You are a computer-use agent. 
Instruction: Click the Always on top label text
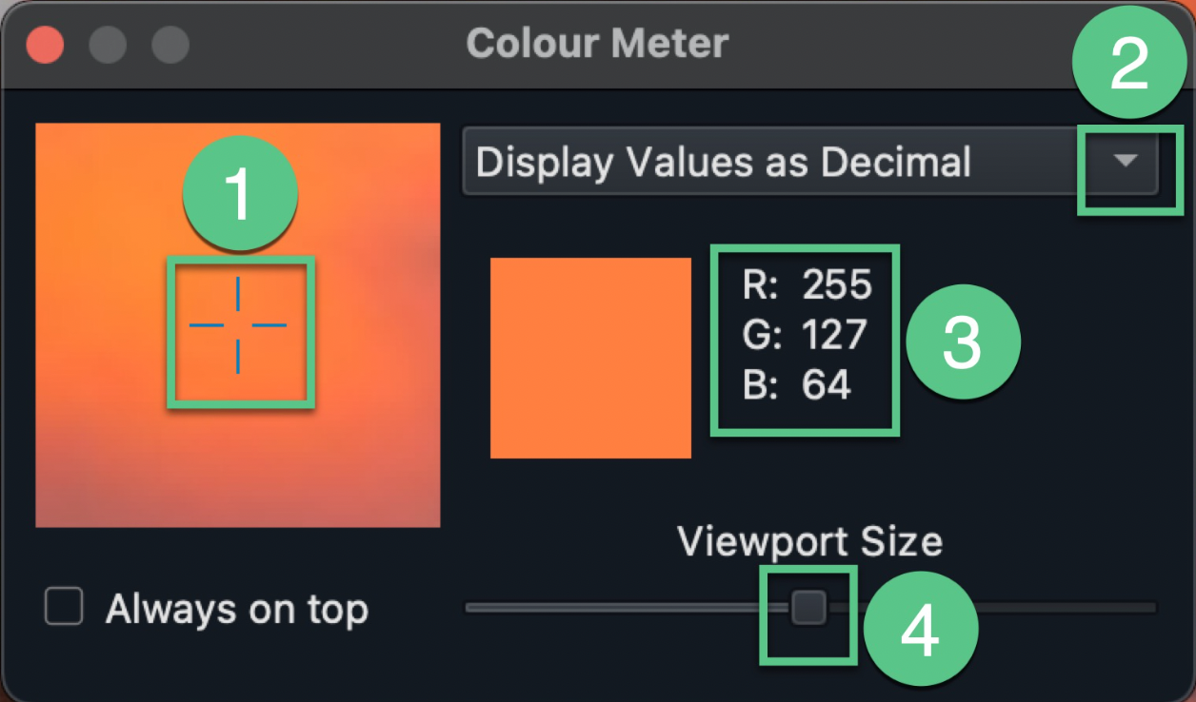(237, 609)
